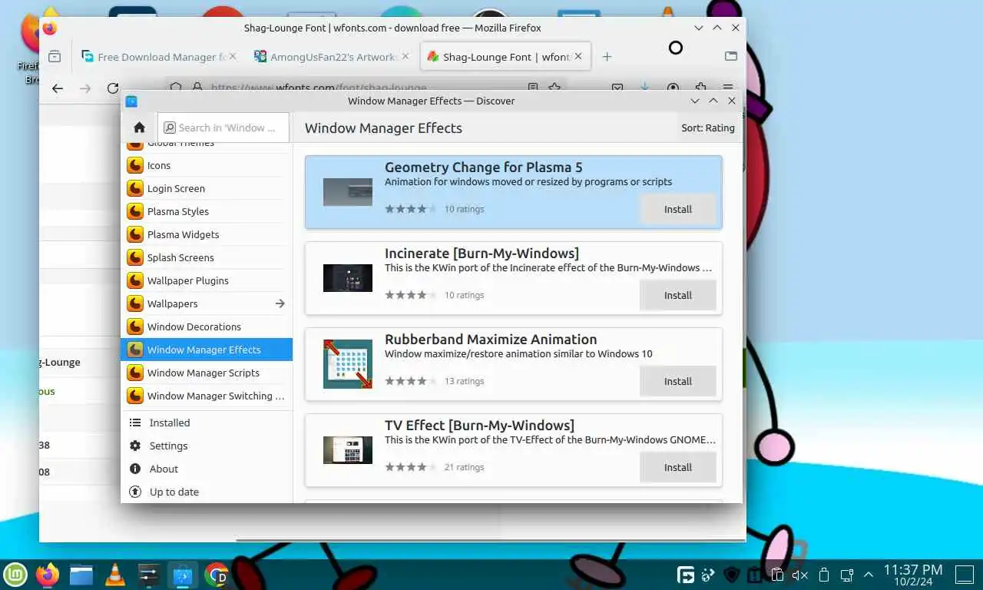Launch Firefox from the taskbar
Viewport: 983px width, 590px height.
48,574
